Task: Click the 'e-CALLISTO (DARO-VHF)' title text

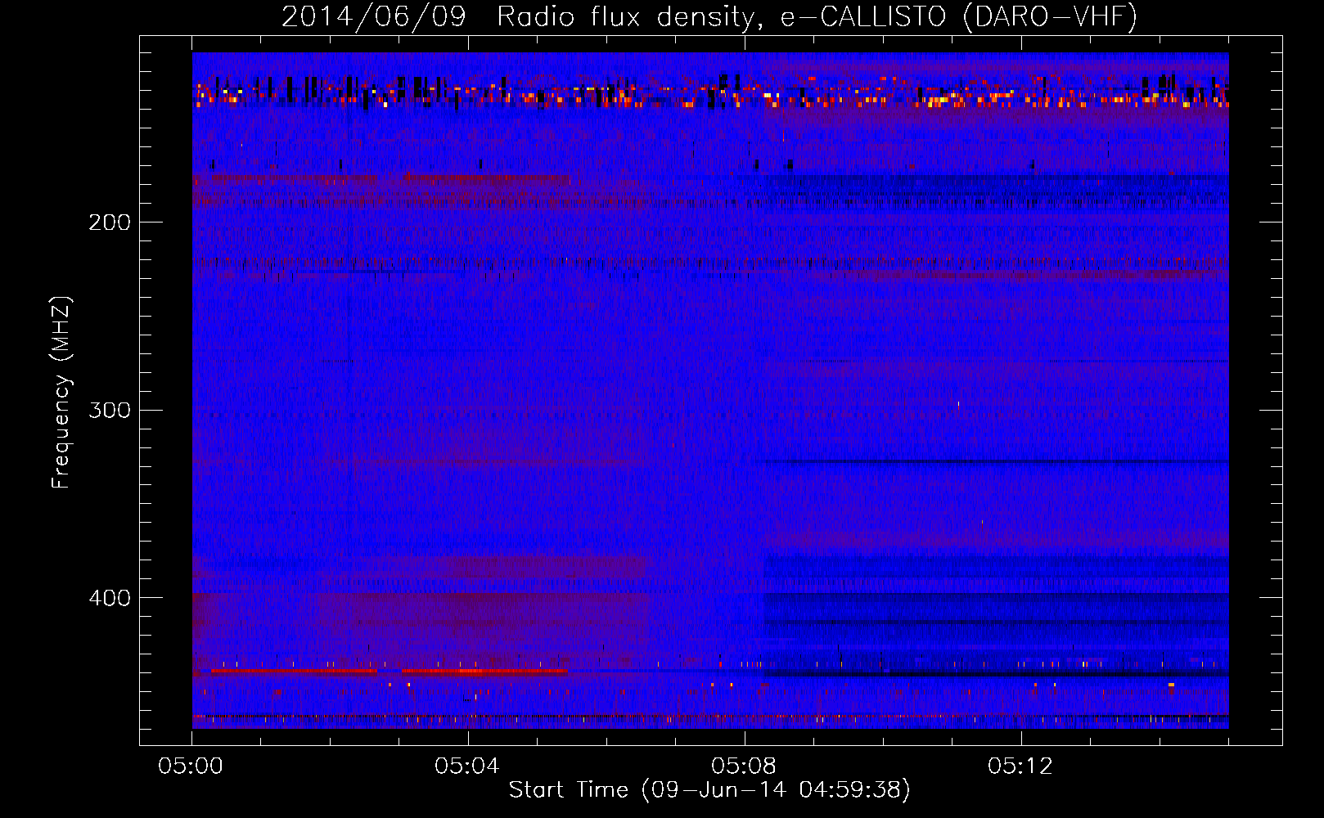Action: point(958,16)
